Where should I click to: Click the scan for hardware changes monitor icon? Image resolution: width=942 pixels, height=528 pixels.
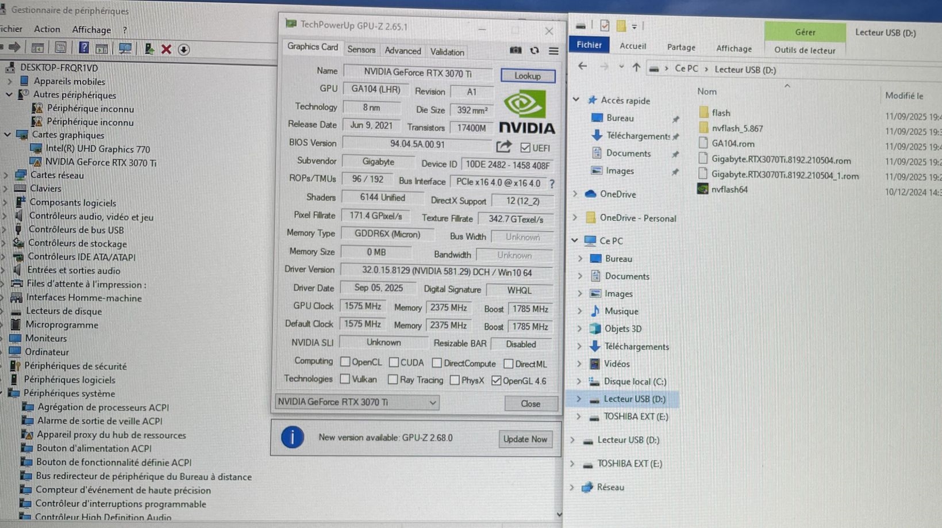125,49
